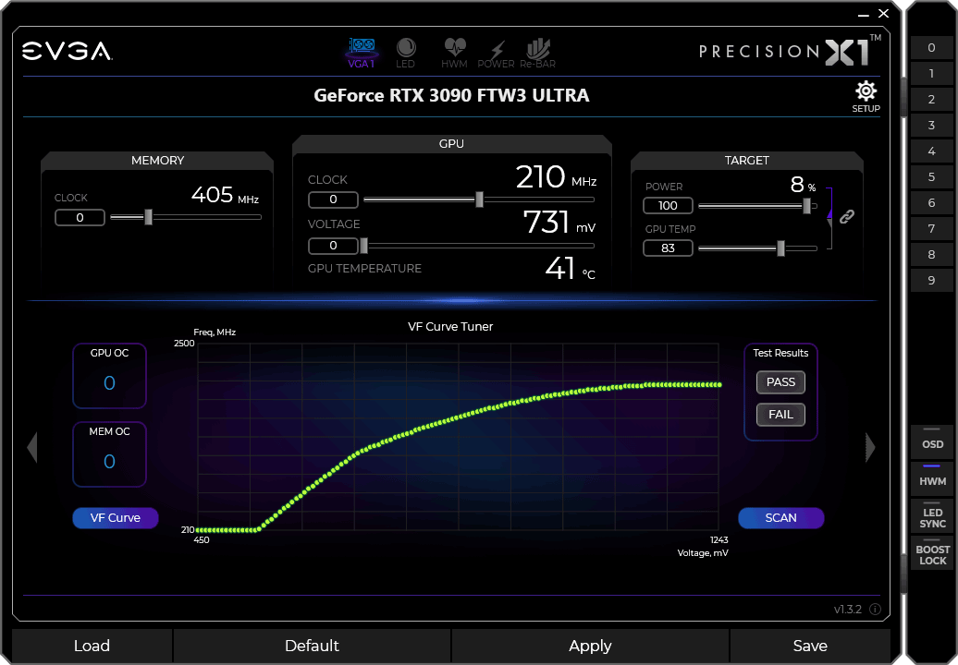Click the version info icon
Viewport: 958px width, 665px height.
(x=875, y=610)
